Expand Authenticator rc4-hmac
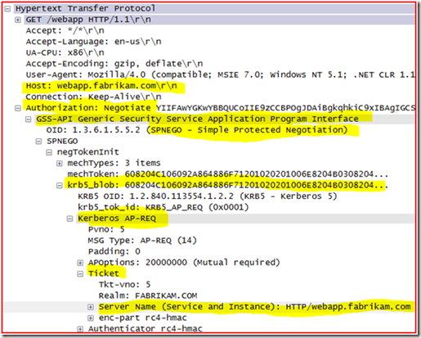 point(80,329)
